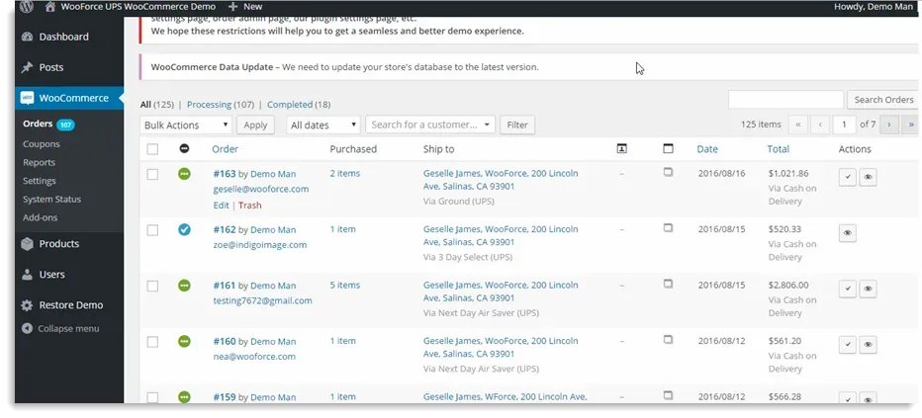Click the Users person icon
This screenshot has width=922, height=418.
[27, 274]
